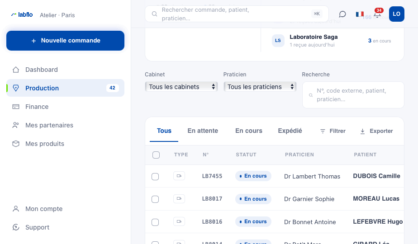Viewport: 418px width, 244px height.
Task: Click the Nouvelle commande button
Action: click(x=65, y=41)
